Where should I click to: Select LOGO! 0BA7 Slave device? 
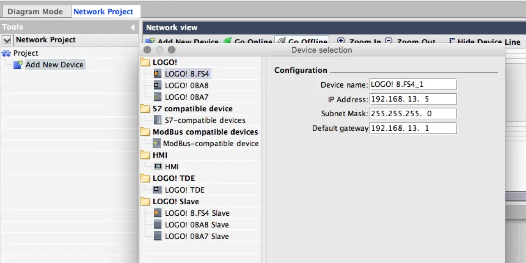(x=196, y=236)
